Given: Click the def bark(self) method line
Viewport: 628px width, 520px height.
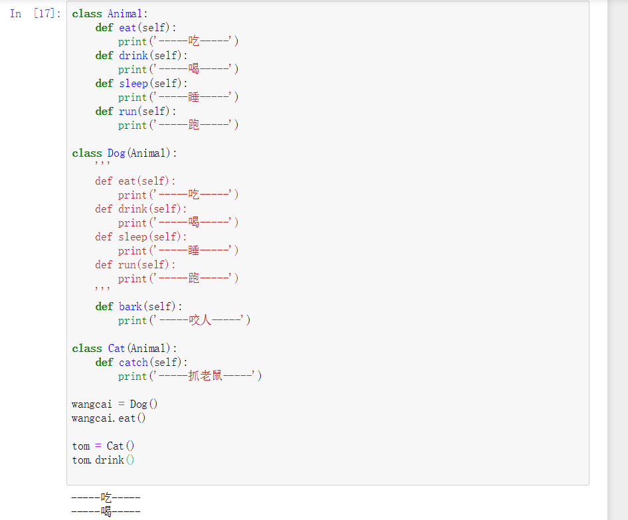Looking at the screenshot, I should pyautogui.click(x=138, y=307).
